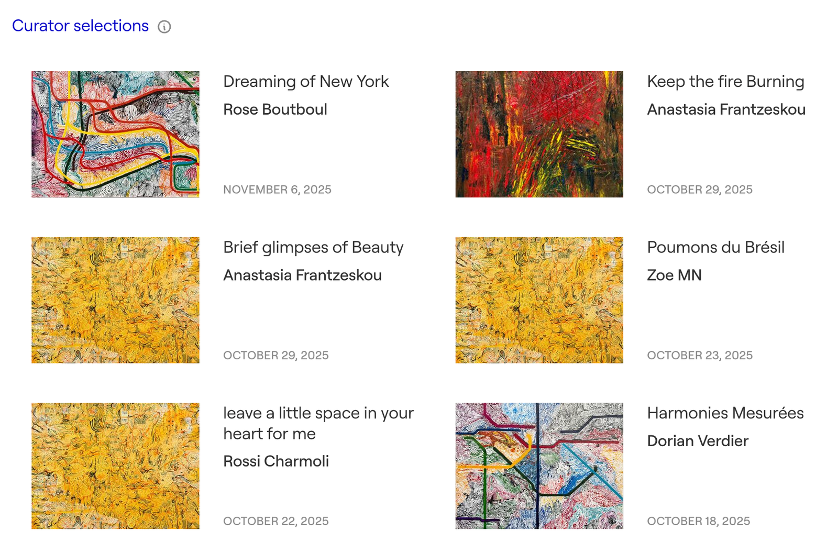View artist profile of Dorian Verdier
This screenshot has height=542, width=838.
click(x=698, y=441)
